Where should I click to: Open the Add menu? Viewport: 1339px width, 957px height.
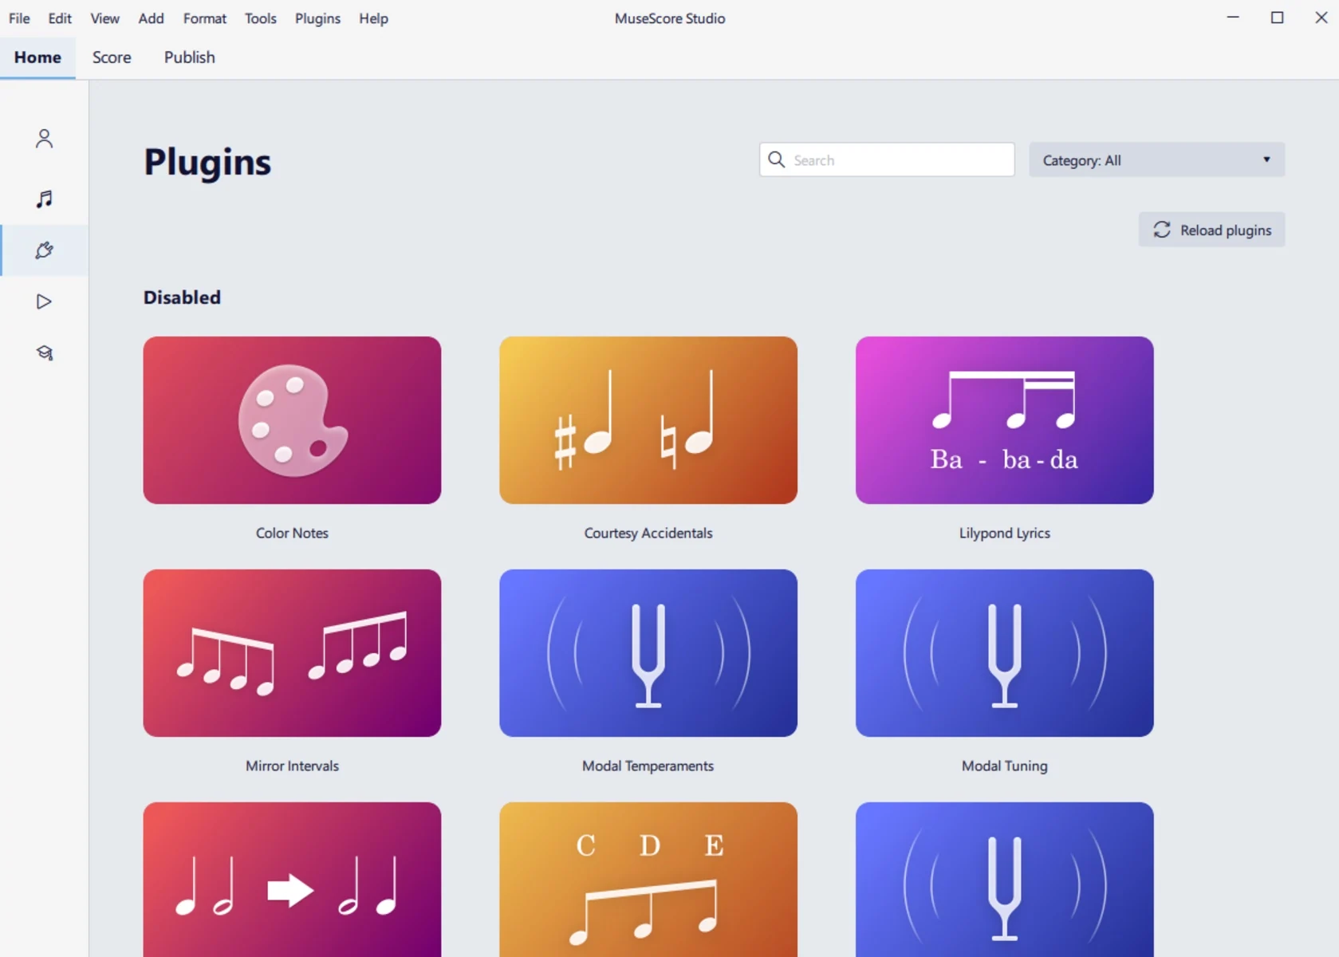(x=151, y=18)
